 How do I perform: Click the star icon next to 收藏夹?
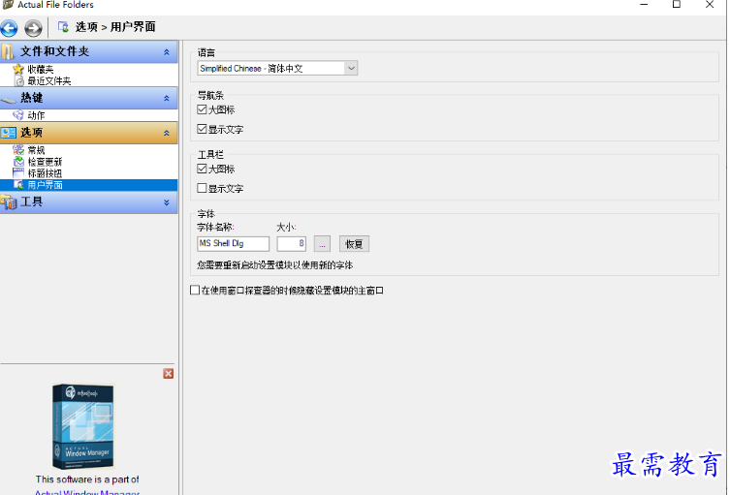click(x=18, y=69)
